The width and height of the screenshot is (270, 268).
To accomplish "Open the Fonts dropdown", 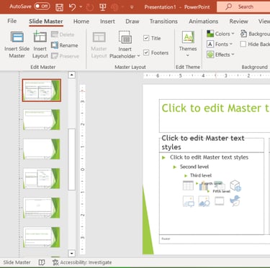I will click(220, 44).
